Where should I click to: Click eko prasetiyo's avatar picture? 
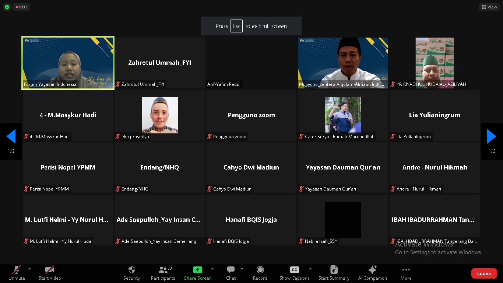pyautogui.click(x=160, y=115)
